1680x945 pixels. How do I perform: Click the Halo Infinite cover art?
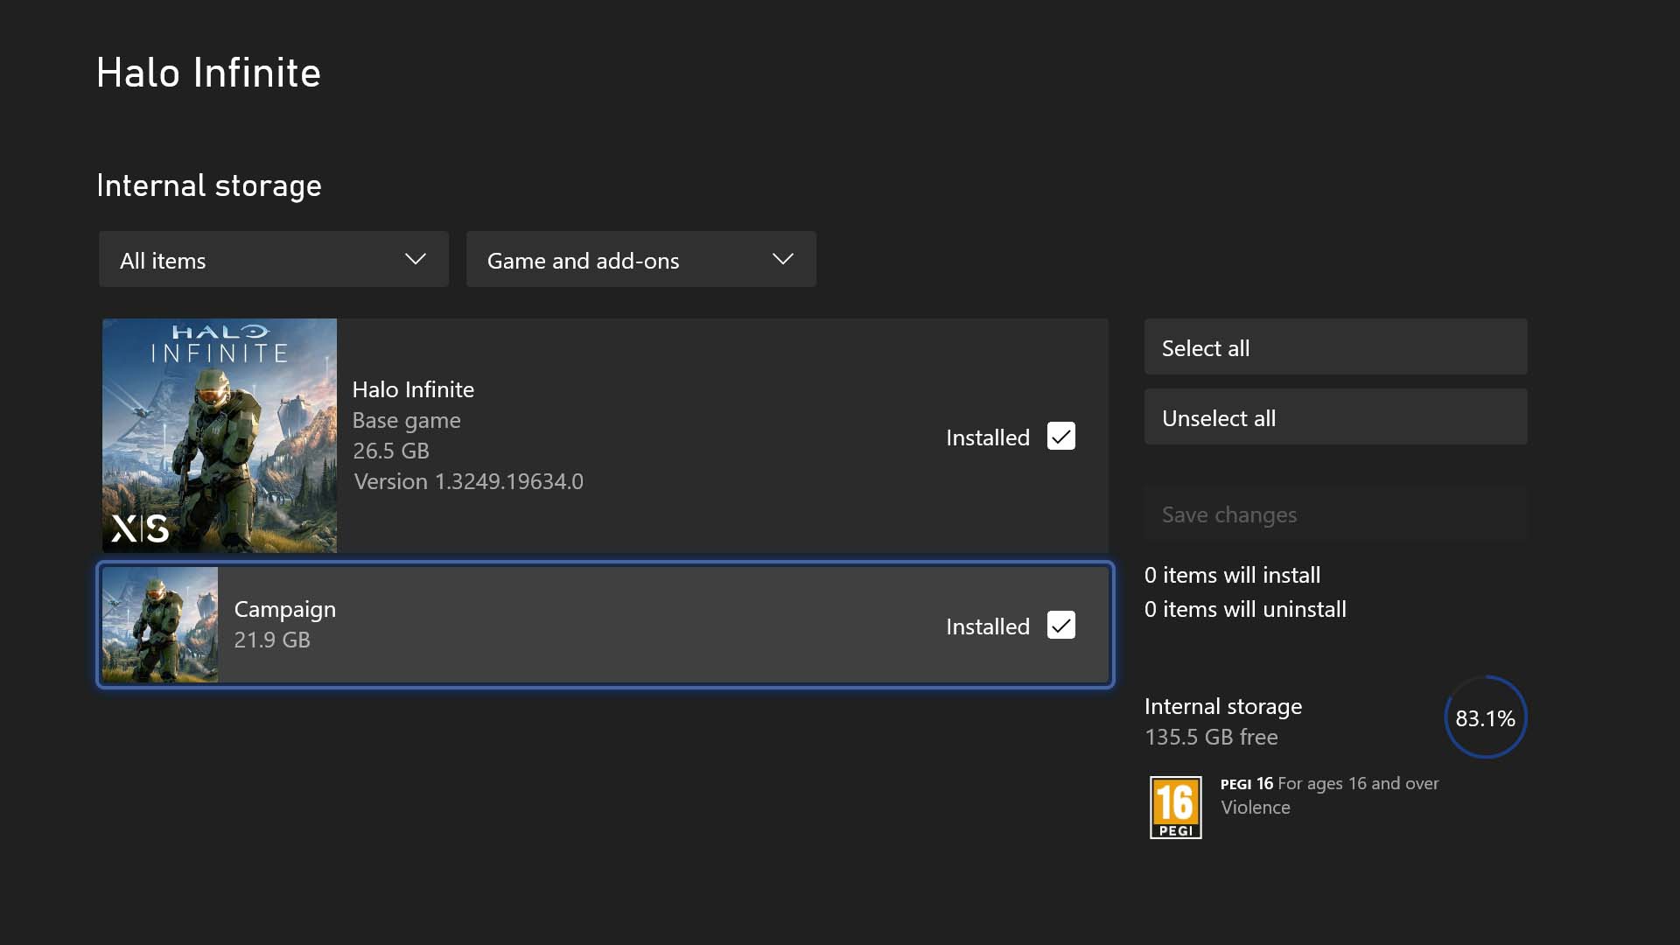tap(220, 435)
